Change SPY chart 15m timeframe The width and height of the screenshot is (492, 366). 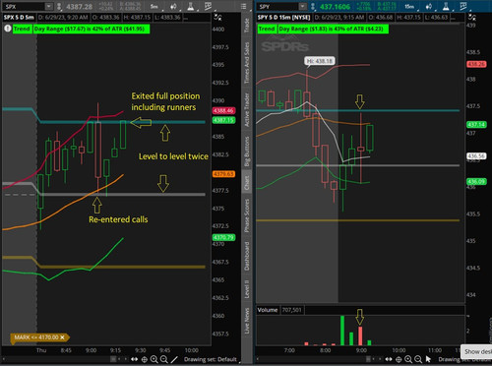coord(409,6)
